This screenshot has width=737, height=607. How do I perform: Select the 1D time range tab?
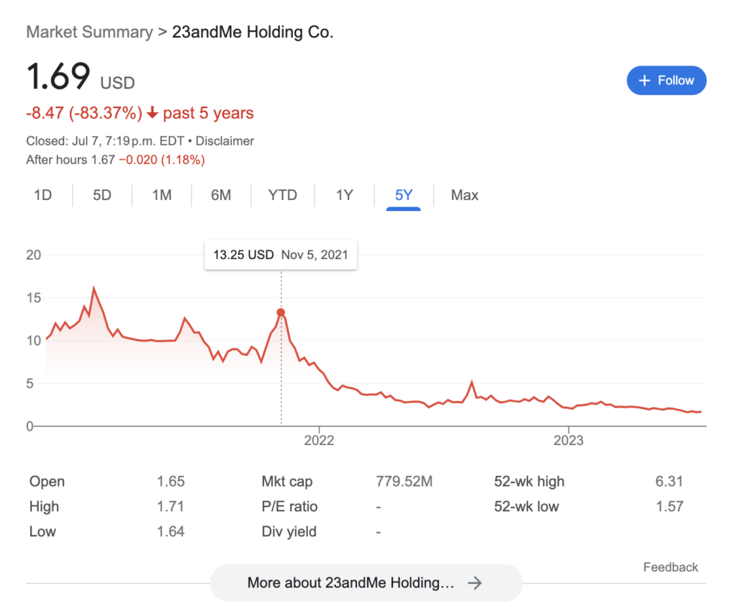(x=42, y=195)
